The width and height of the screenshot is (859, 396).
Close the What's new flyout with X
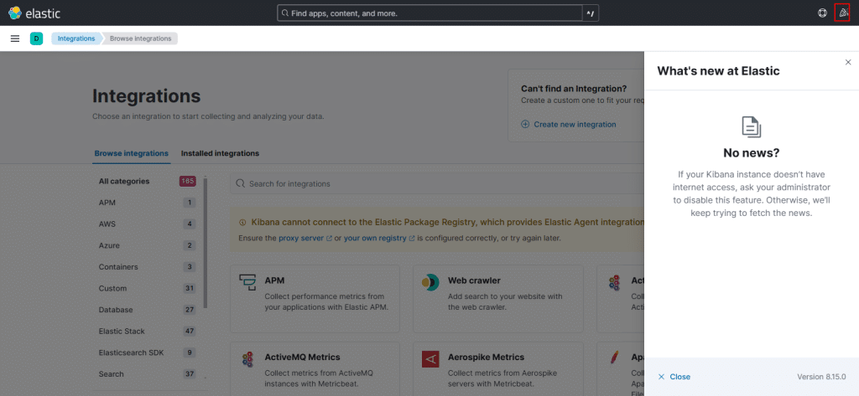(847, 63)
